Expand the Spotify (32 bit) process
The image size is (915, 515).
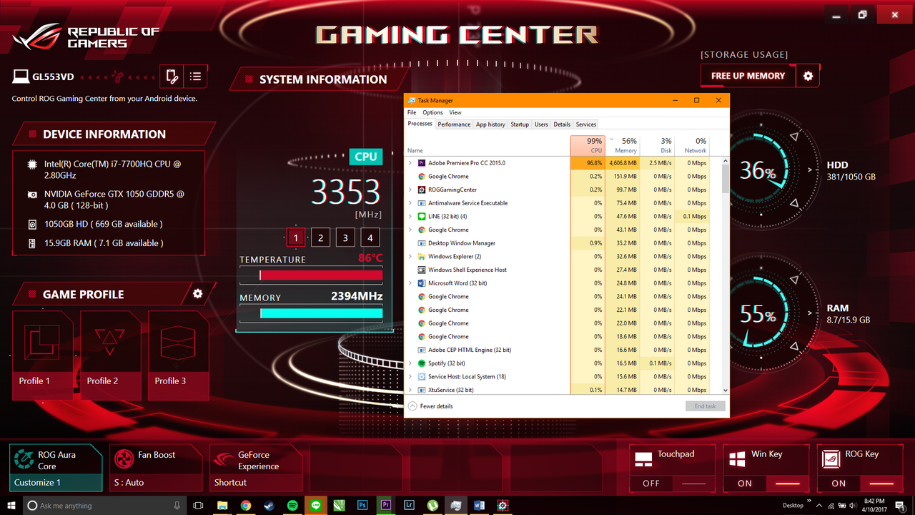(410, 363)
